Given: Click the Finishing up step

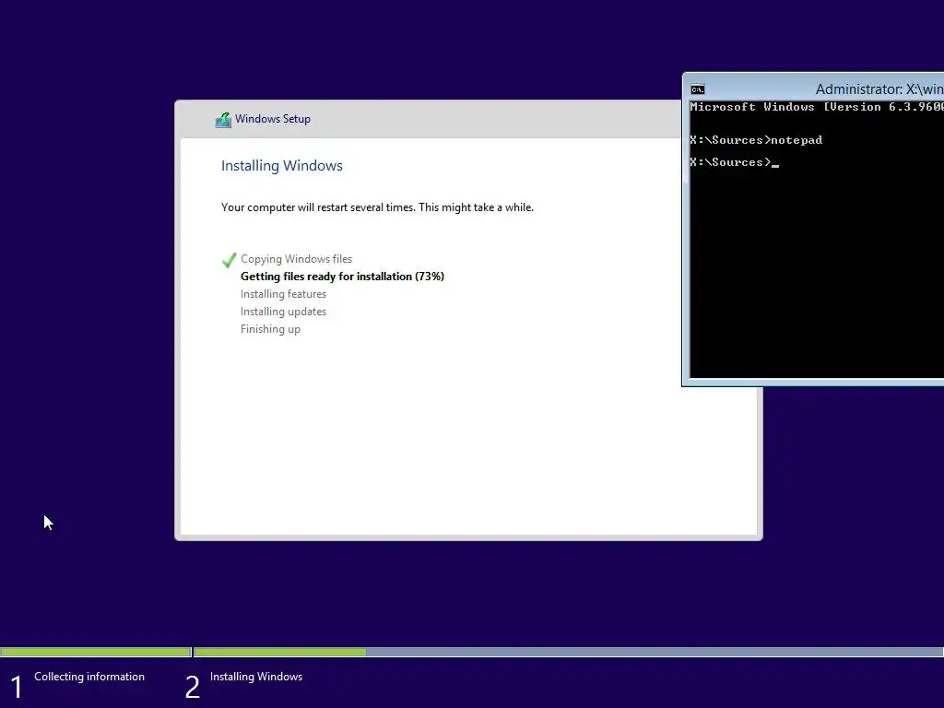Looking at the screenshot, I should point(270,329).
